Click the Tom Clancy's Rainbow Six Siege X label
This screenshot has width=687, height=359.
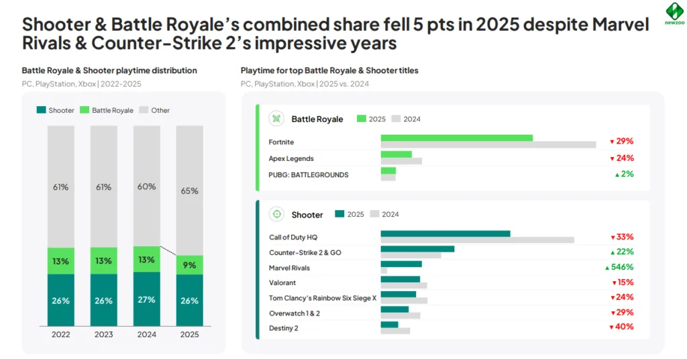click(322, 298)
